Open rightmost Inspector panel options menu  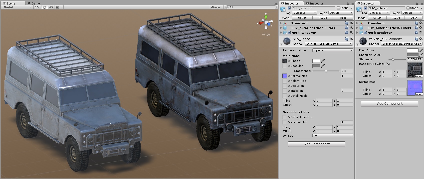coord(421,3)
